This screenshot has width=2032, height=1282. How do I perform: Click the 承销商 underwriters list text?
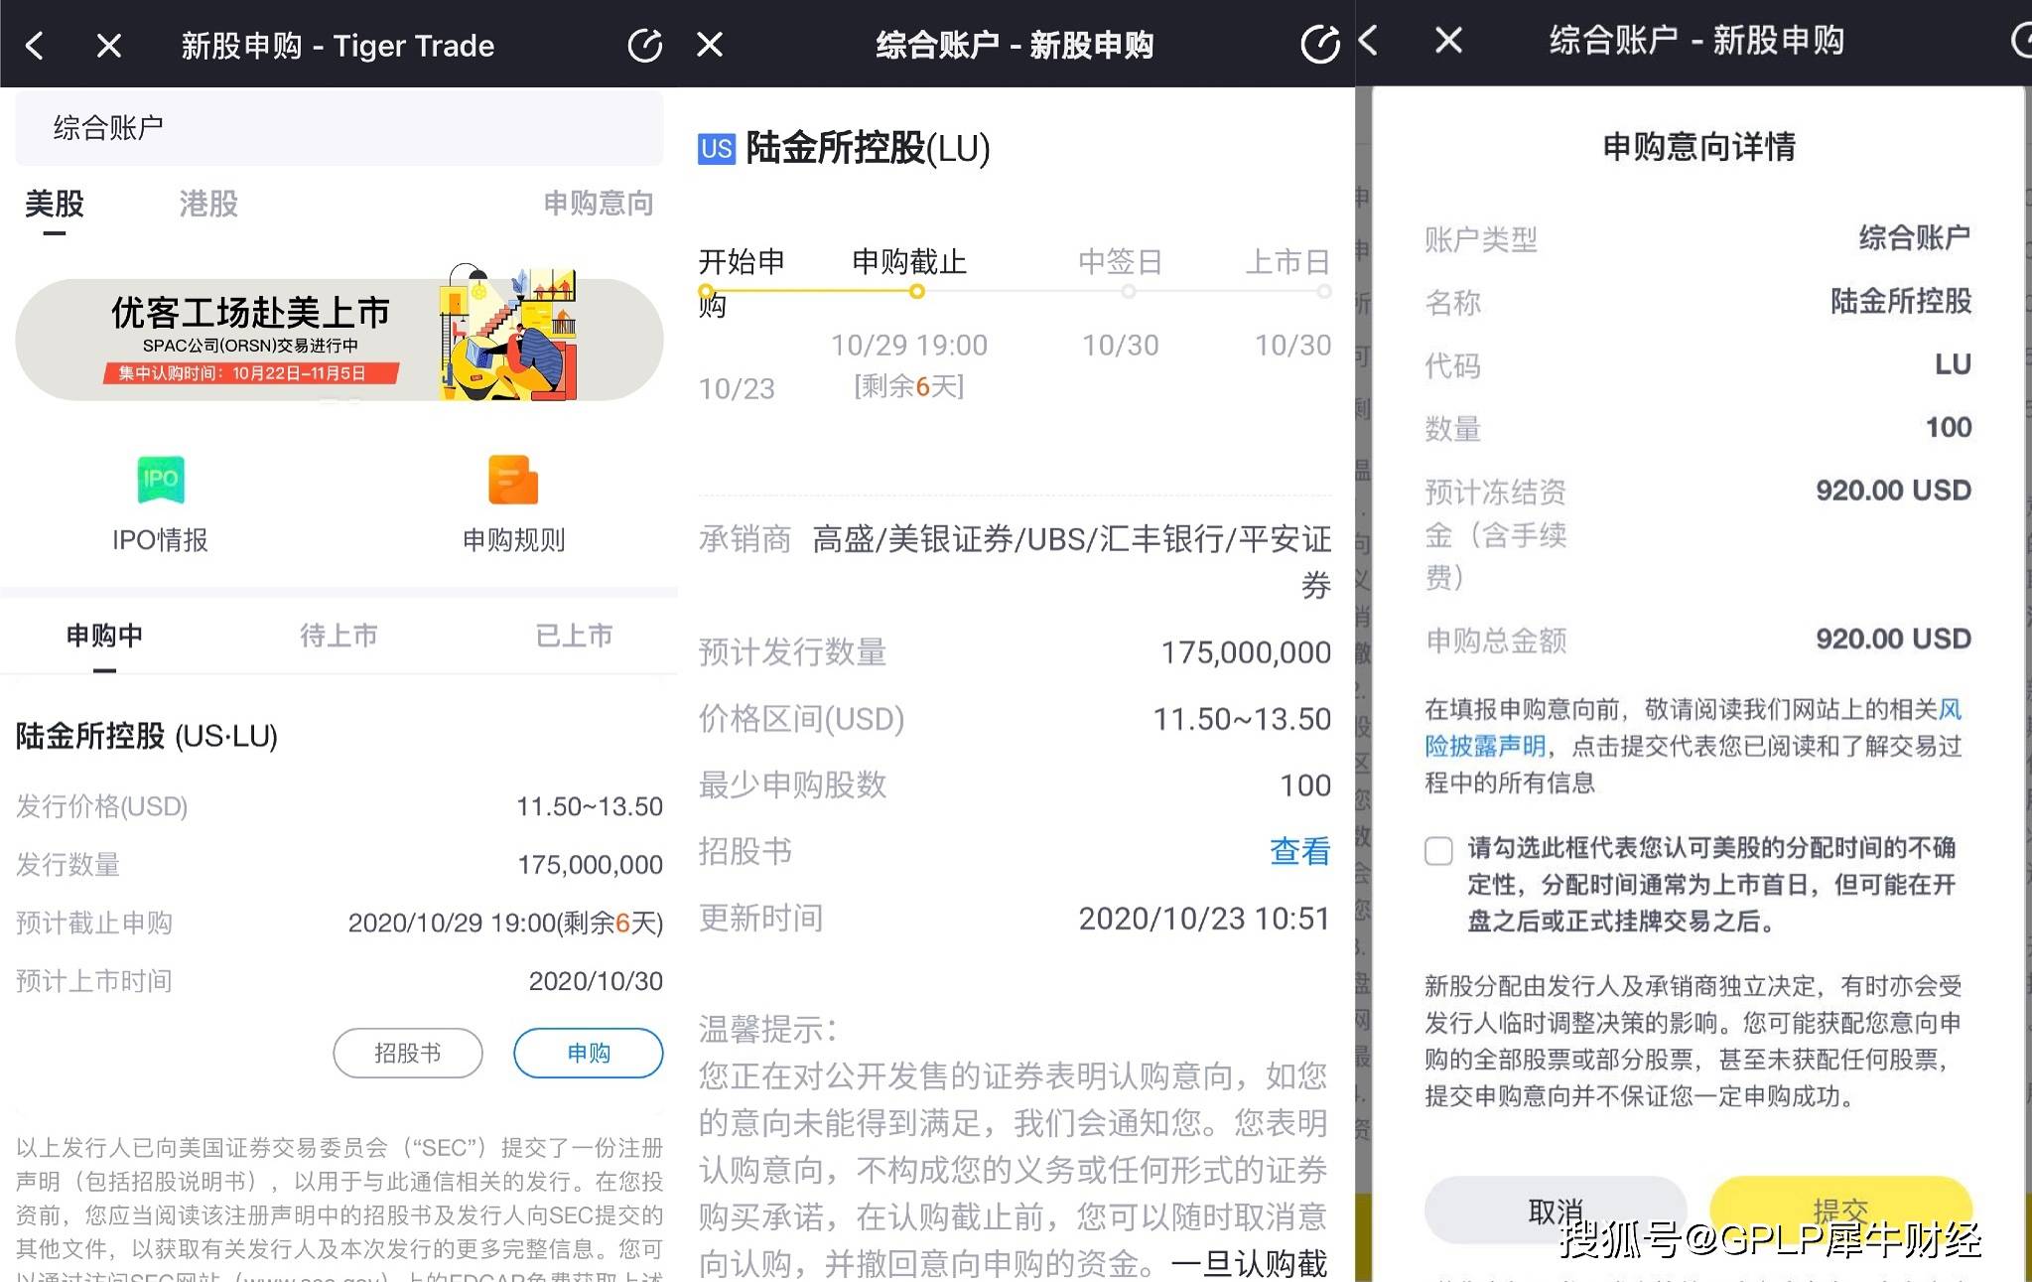click(1072, 561)
